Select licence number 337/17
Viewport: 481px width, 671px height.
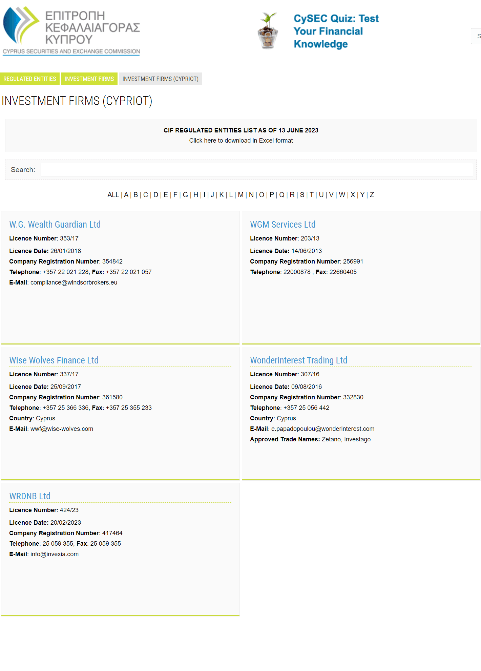[x=69, y=374]
